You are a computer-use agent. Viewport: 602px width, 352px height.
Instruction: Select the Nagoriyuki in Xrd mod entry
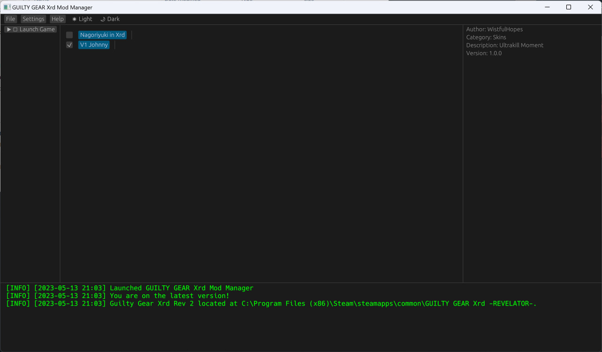(102, 35)
